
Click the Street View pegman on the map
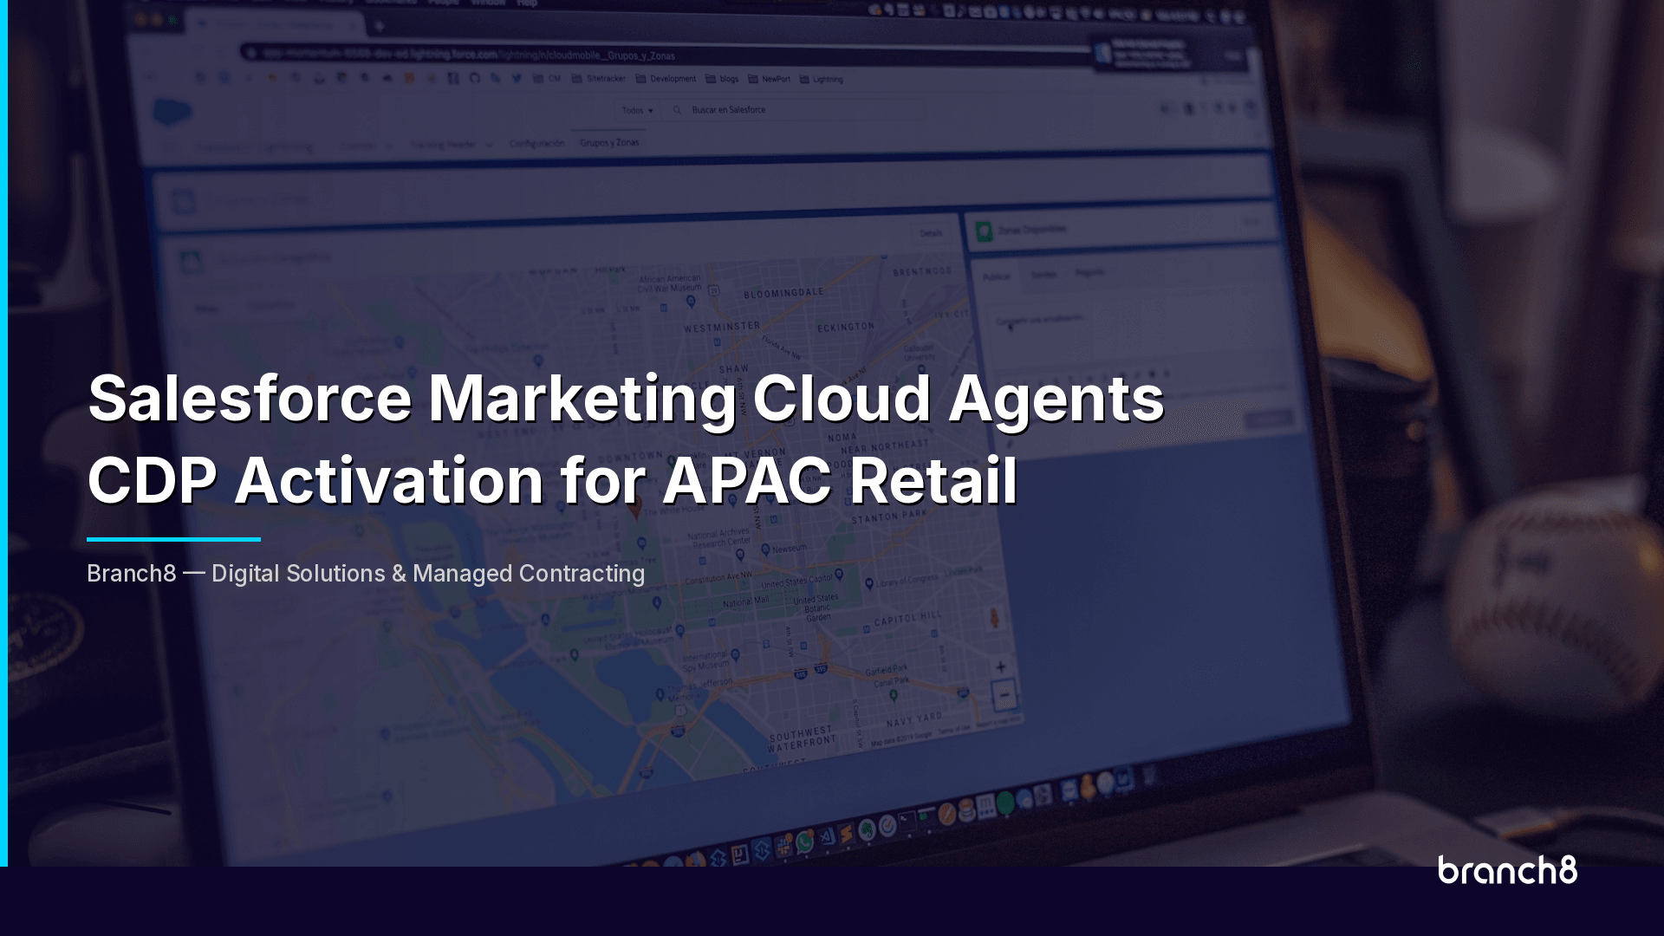tap(994, 618)
